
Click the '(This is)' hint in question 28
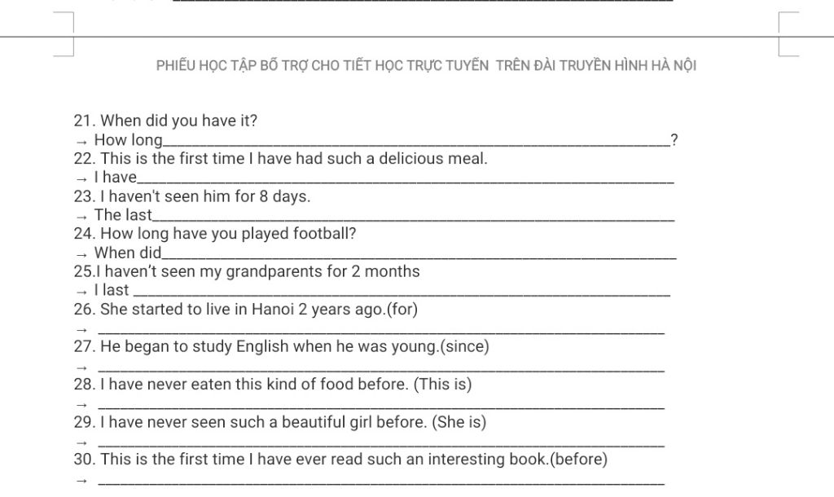pos(442,385)
